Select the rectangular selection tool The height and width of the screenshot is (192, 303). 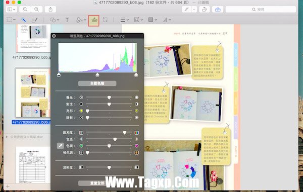tap(9, 20)
